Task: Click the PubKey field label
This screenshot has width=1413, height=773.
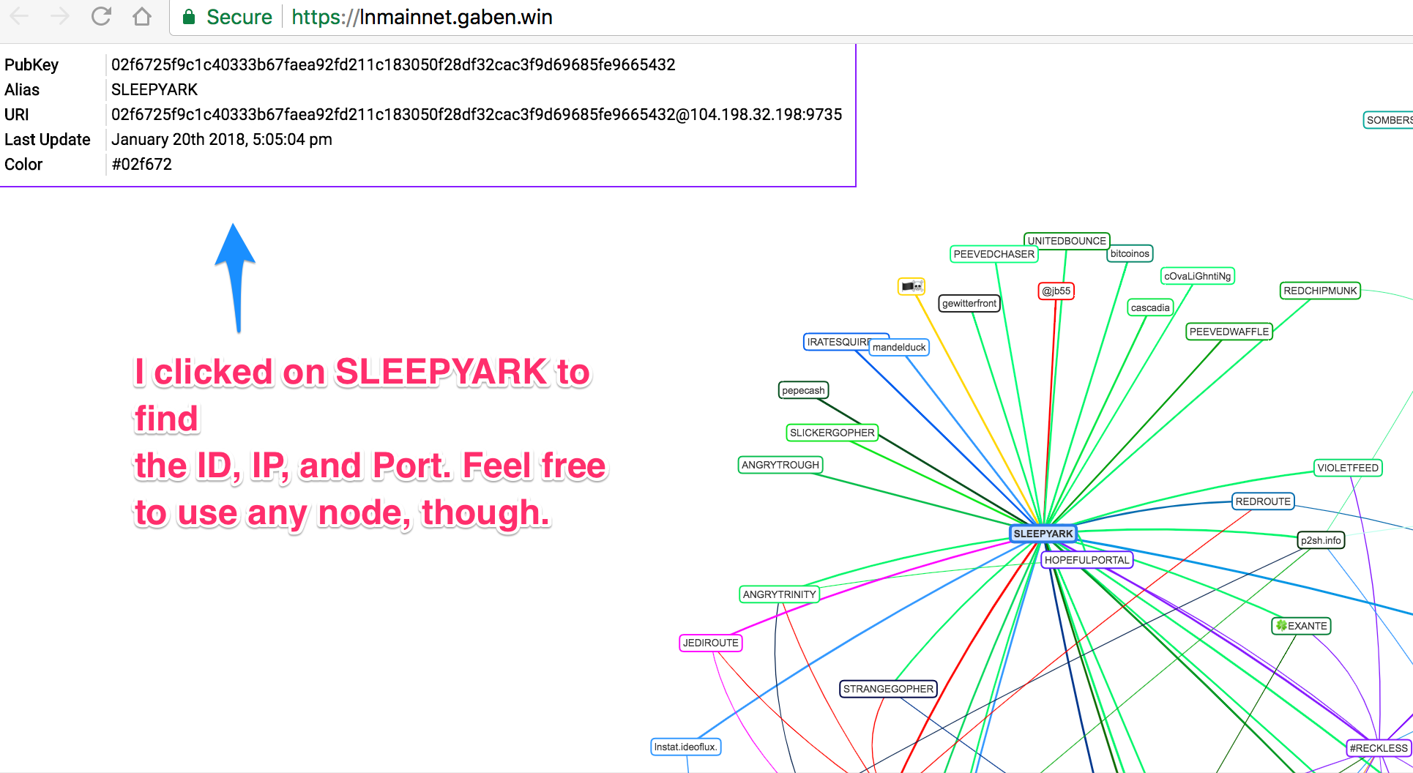Action: pyautogui.click(x=31, y=64)
